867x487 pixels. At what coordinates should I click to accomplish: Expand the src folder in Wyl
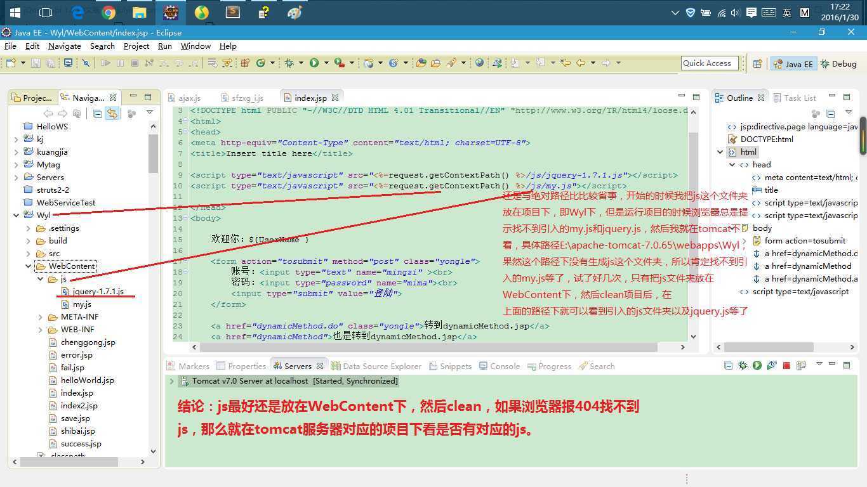tap(28, 254)
